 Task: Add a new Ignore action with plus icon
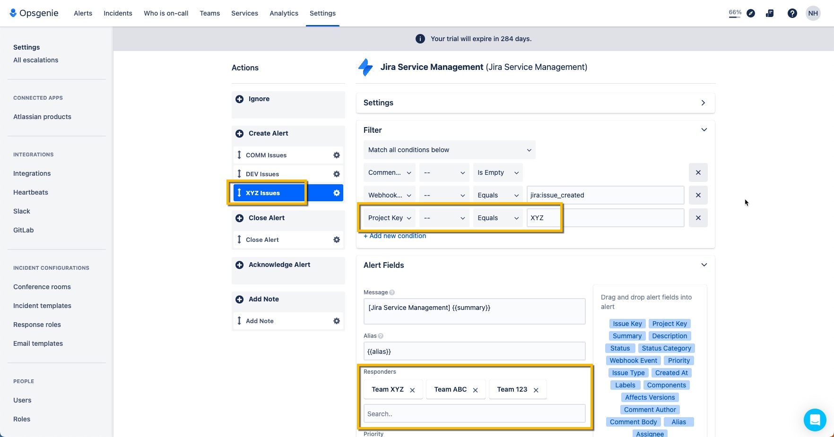coord(240,99)
